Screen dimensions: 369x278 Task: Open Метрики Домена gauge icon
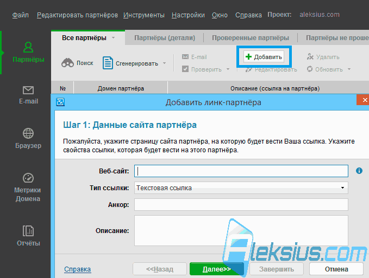click(28, 178)
